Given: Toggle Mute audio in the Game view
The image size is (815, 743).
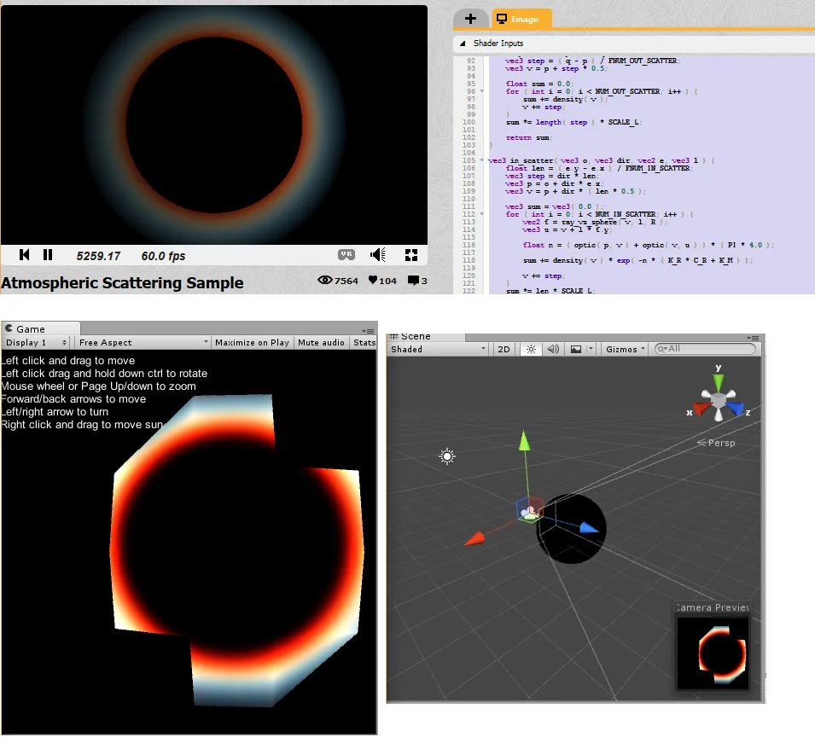Looking at the screenshot, I should 321,343.
